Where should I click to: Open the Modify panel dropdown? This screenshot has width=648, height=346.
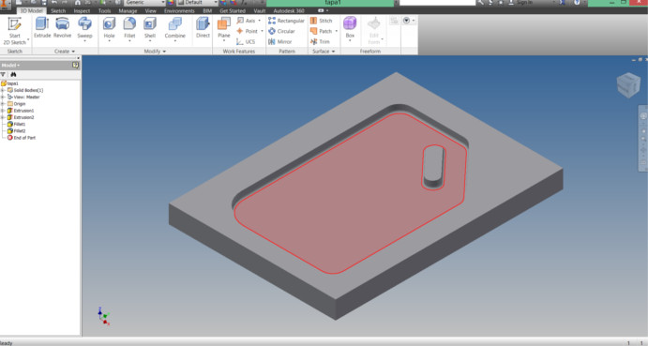[x=155, y=52]
